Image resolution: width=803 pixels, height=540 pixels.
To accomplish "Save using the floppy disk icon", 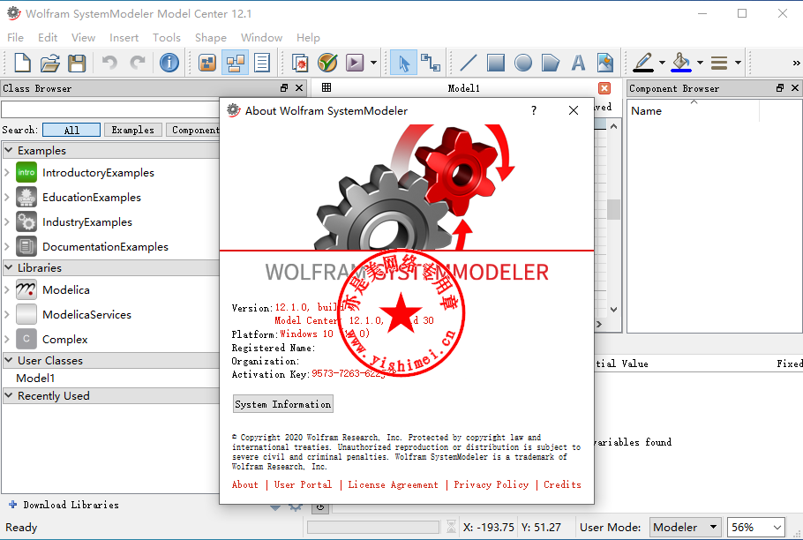I will coord(77,63).
